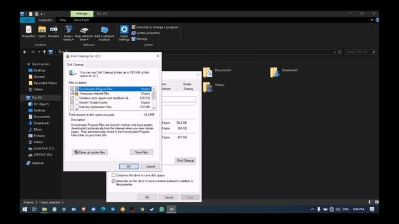The height and width of the screenshot is (224, 399).
Task: Check the Delivery Optimization Files checkbox
Action: pos(72,107)
